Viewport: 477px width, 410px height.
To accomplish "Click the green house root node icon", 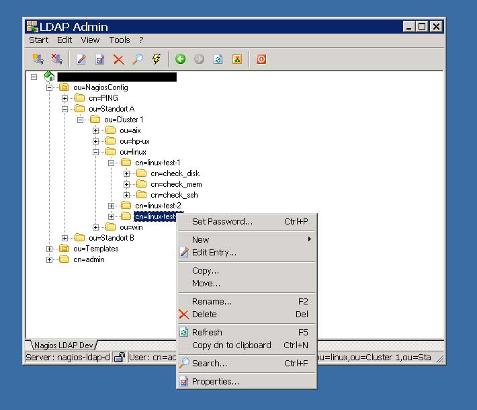I will [x=49, y=77].
